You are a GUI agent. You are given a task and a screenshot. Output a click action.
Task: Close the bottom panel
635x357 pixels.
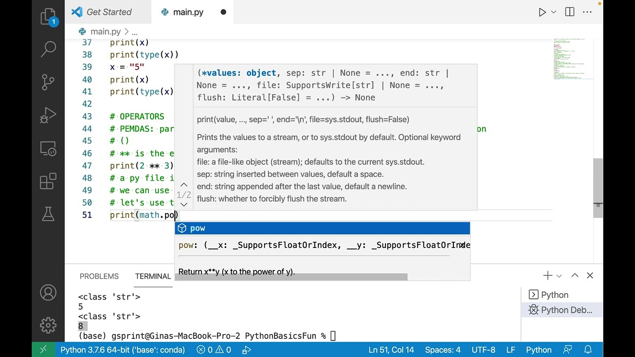(590, 275)
